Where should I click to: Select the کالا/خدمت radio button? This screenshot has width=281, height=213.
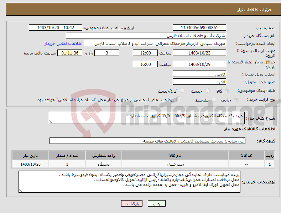tap(182, 90)
